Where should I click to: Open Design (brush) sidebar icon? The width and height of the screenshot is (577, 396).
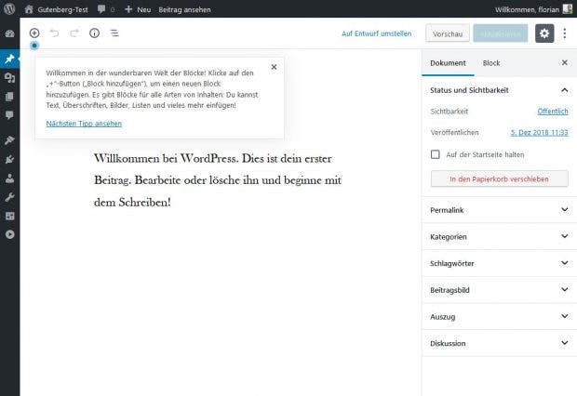click(9, 140)
